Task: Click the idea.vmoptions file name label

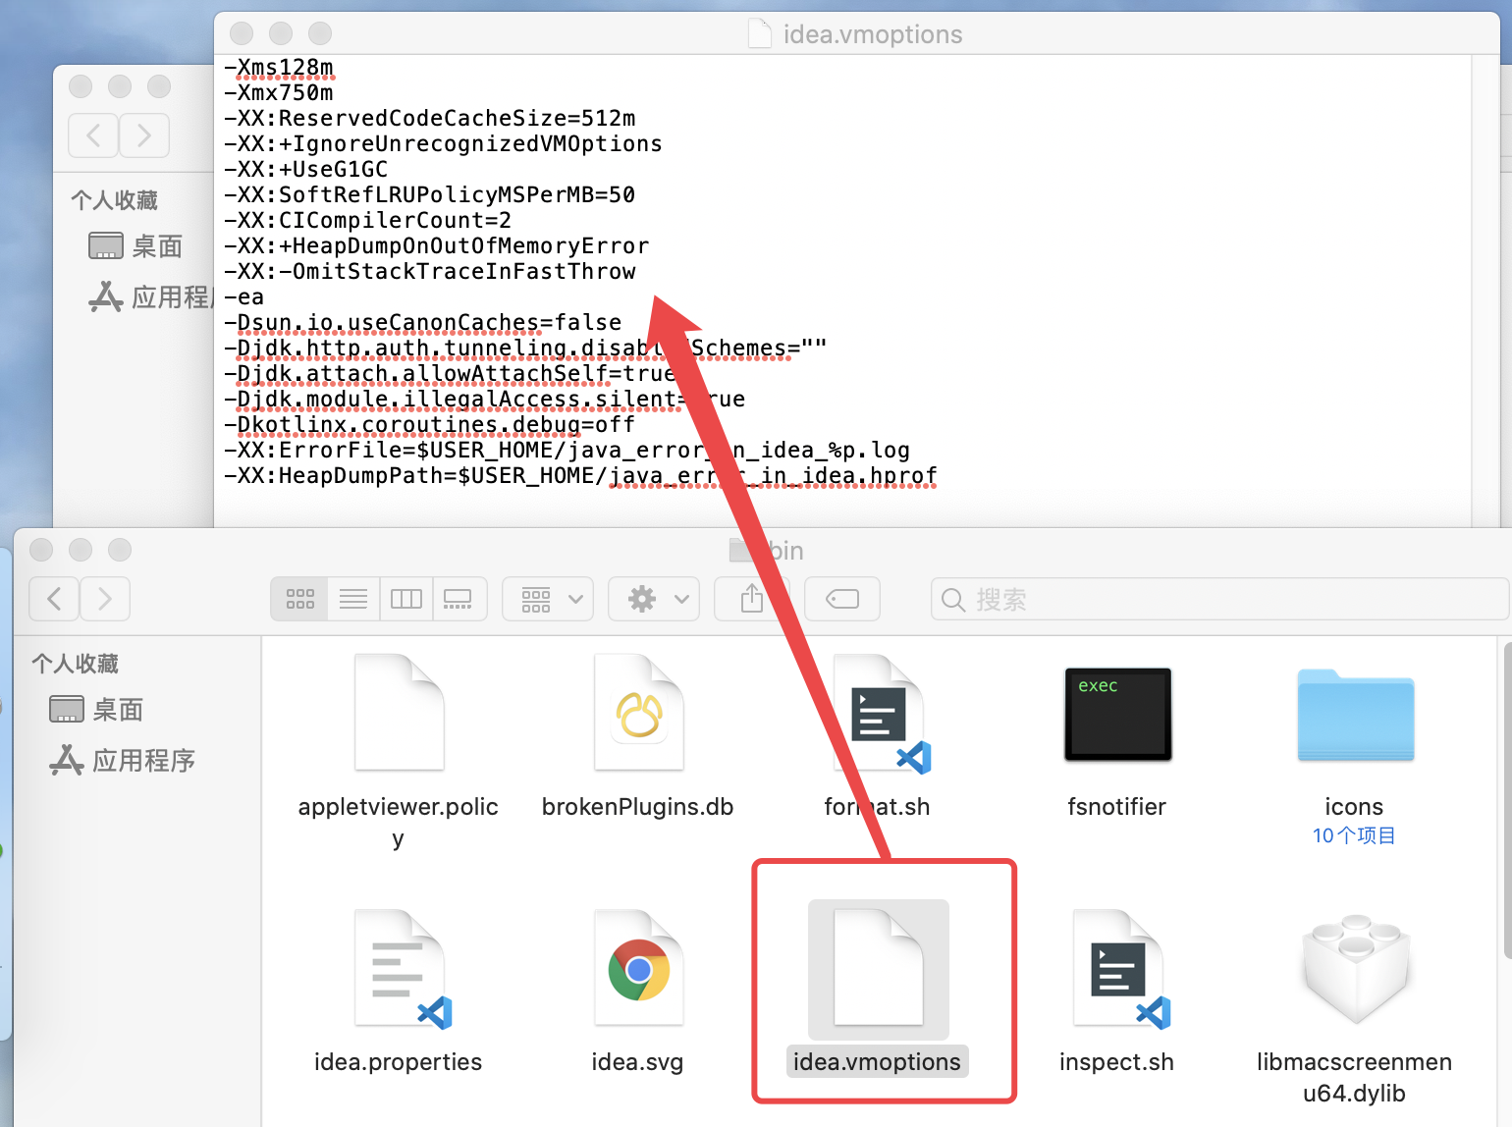Action: pos(878,1061)
